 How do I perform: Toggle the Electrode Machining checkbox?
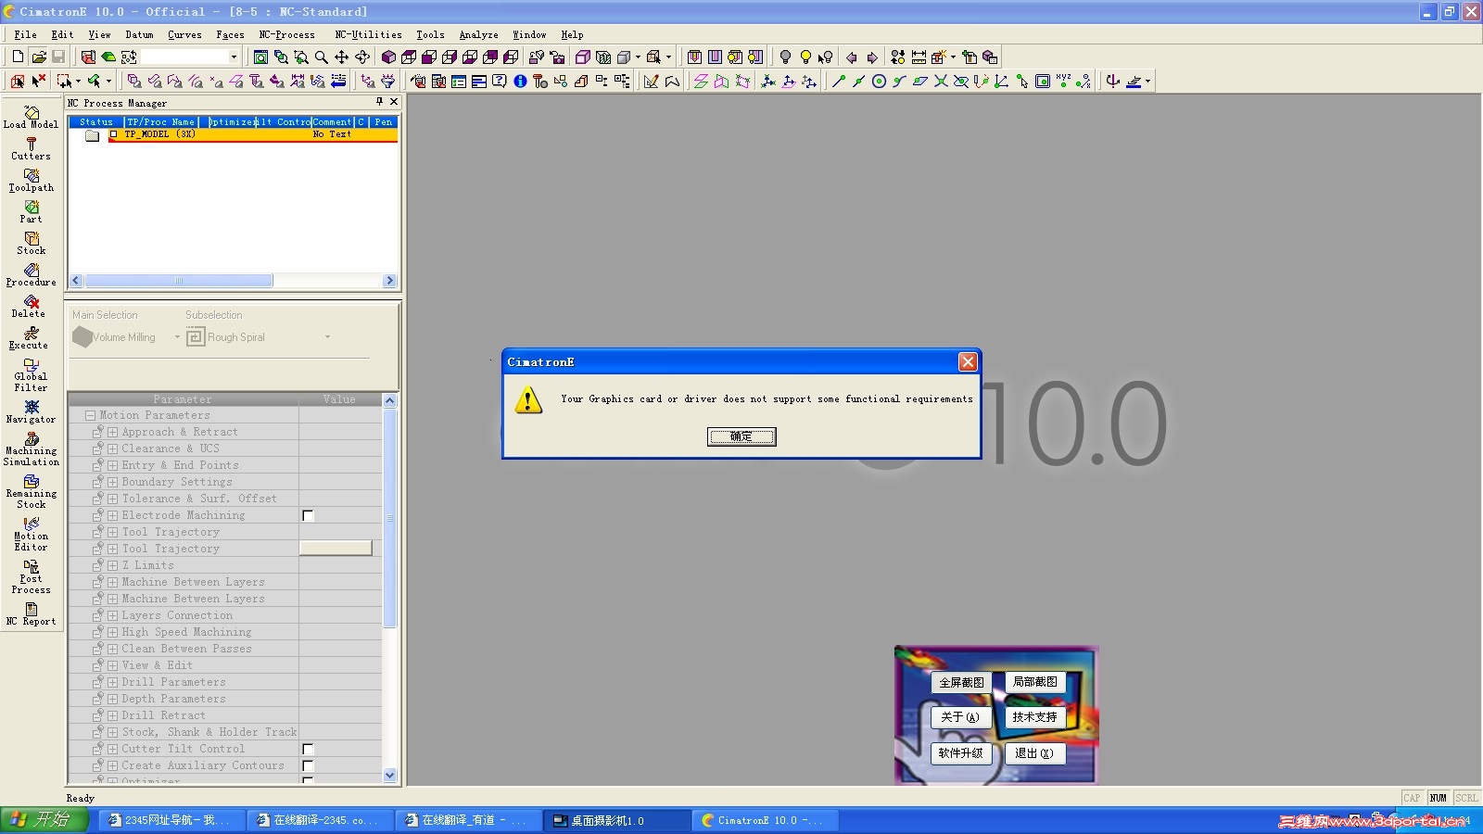point(308,515)
